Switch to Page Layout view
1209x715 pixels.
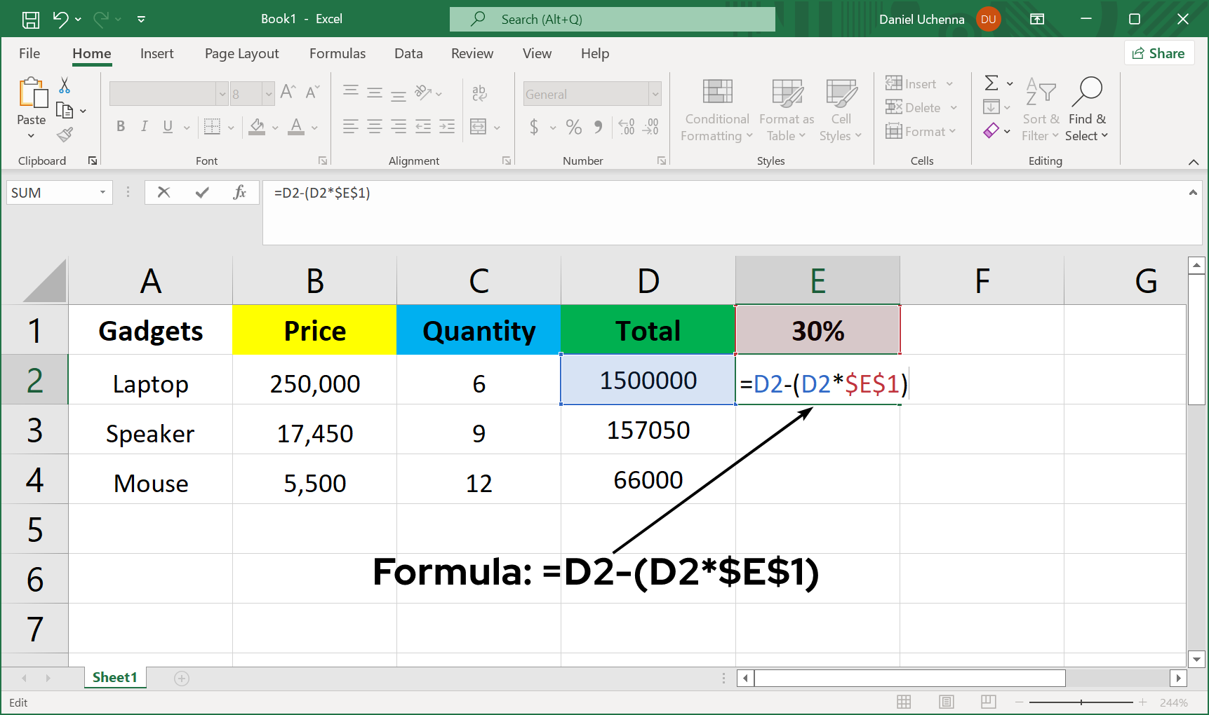946,702
